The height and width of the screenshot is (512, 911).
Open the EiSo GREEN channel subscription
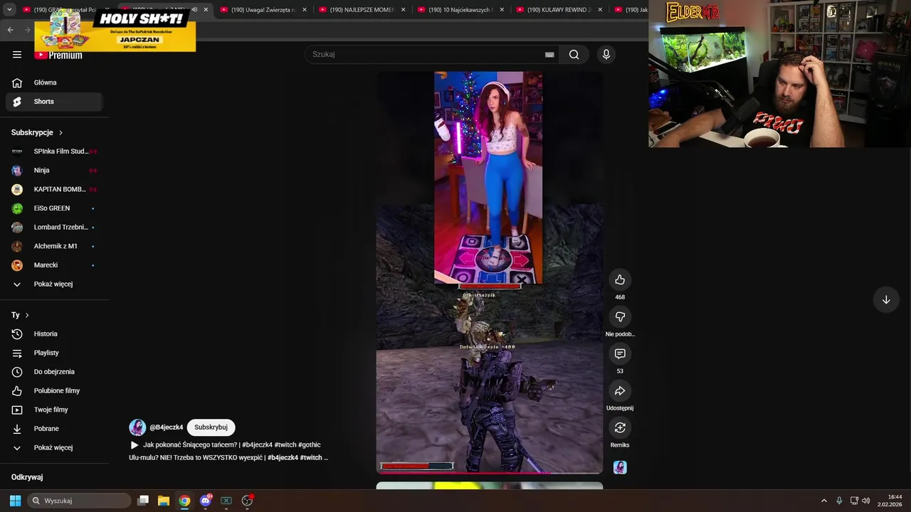coord(54,208)
